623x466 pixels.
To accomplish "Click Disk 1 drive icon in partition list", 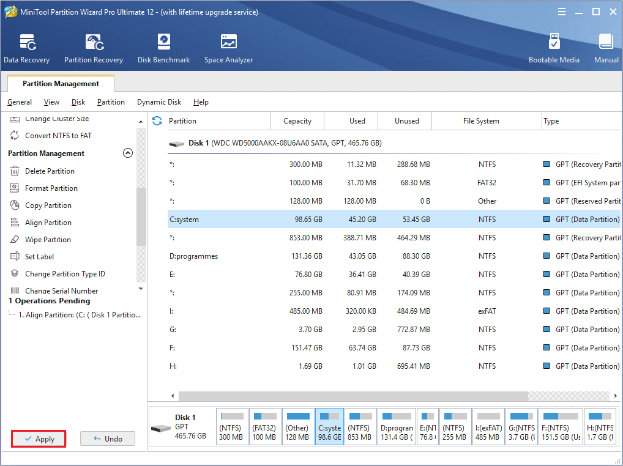I will pyautogui.click(x=177, y=143).
